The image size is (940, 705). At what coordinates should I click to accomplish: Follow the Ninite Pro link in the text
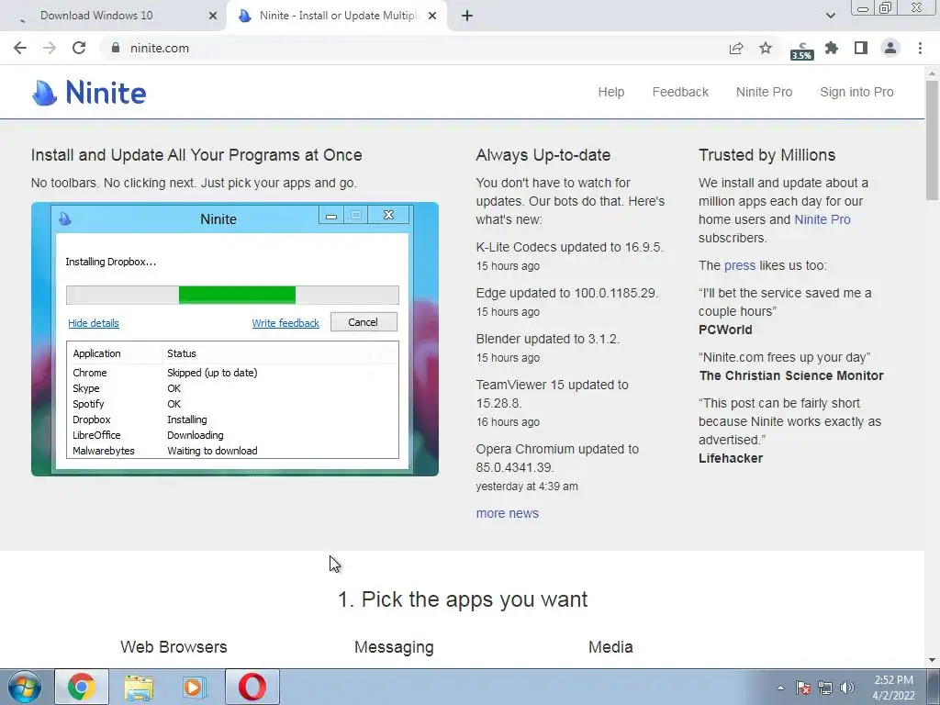pyautogui.click(x=822, y=219)
